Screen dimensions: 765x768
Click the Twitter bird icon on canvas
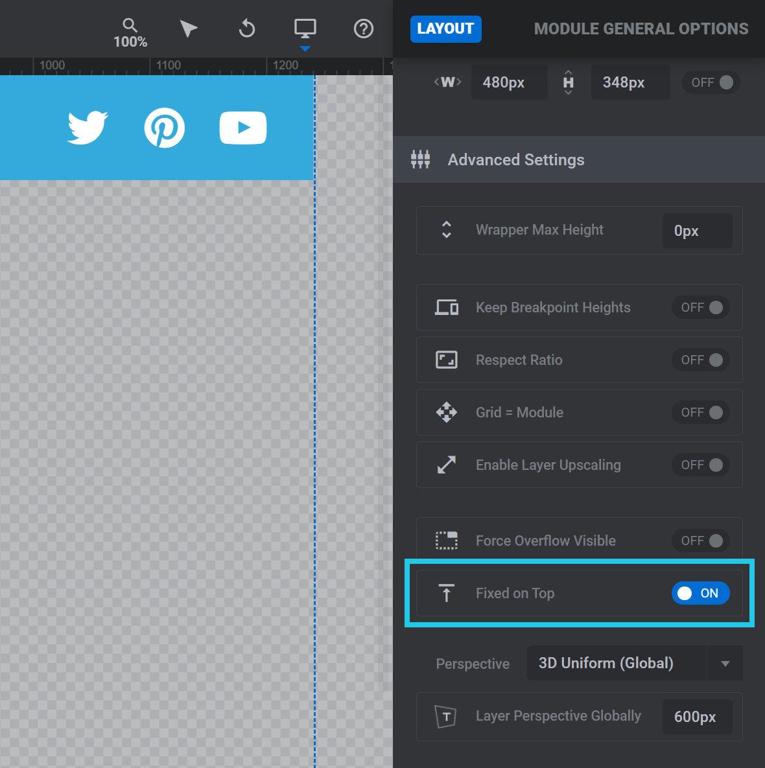88,128
